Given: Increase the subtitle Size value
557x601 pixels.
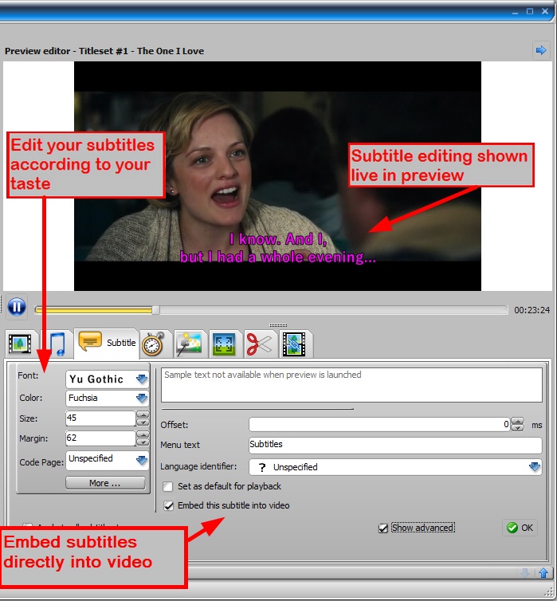Looking at the screenshot, I should coord(143,414).
